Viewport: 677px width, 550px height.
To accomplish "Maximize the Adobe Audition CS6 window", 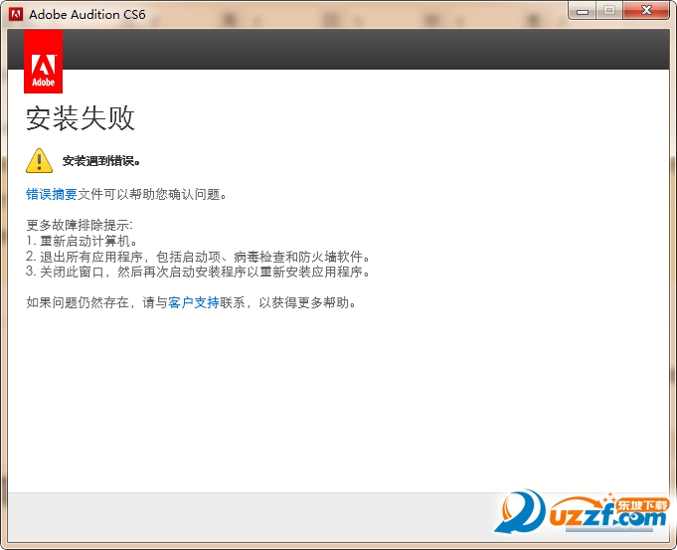I will click(x=609, y=10).
